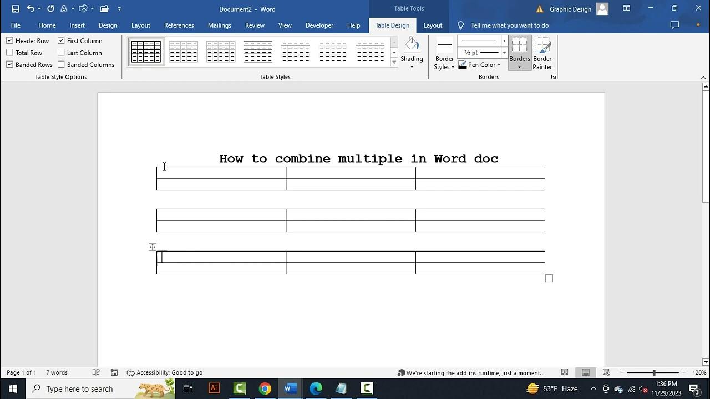
Task: Switch to Web Layout view
Action: 606,372
